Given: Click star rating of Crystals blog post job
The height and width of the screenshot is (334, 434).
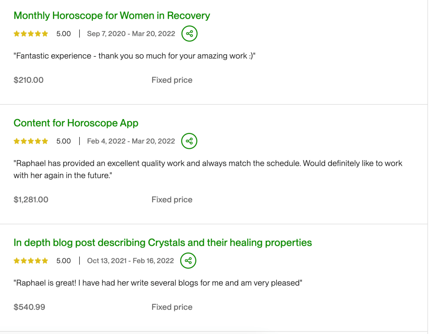Looking at the screenshot, I should [x=31, y=261].
